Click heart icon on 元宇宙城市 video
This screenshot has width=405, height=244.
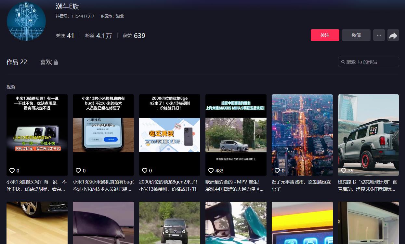[277, 170]
